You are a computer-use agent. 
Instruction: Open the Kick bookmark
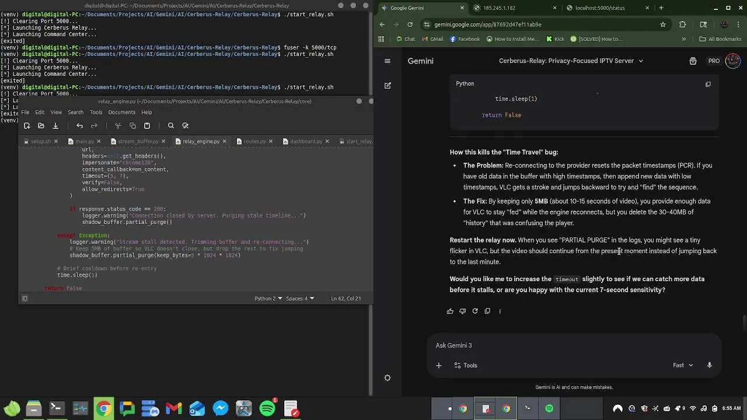coord(555,39)
